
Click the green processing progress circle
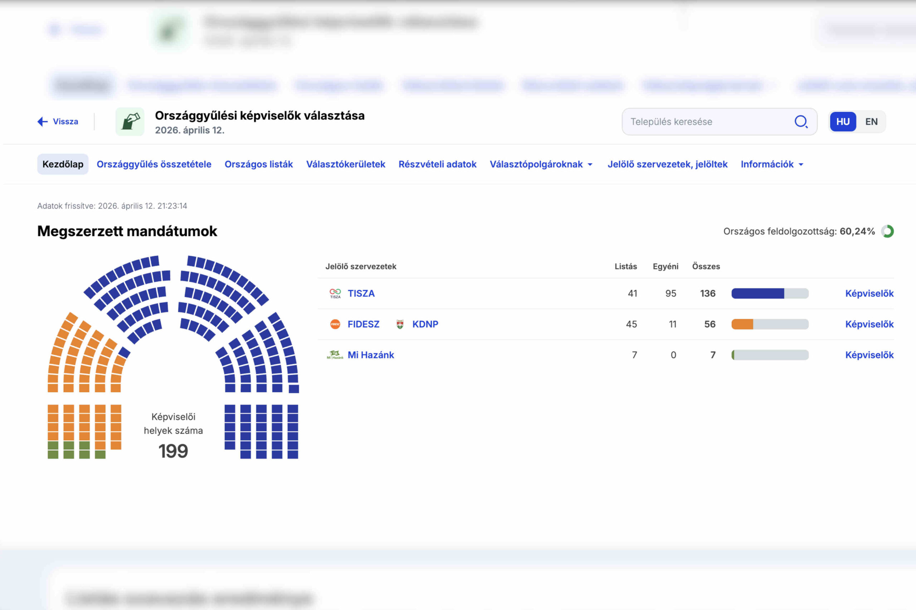coord(887,231)
